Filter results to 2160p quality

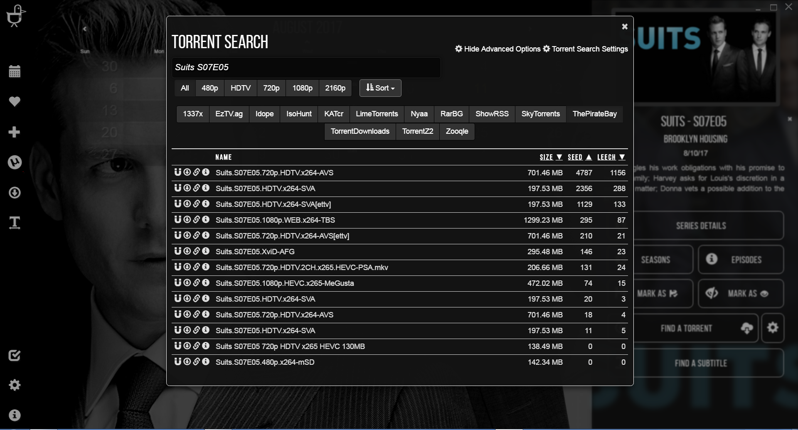[x=335, y=88]
